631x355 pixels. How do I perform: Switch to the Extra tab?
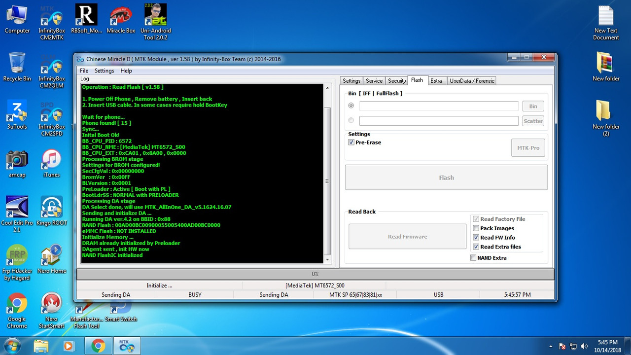click(436, 81)
